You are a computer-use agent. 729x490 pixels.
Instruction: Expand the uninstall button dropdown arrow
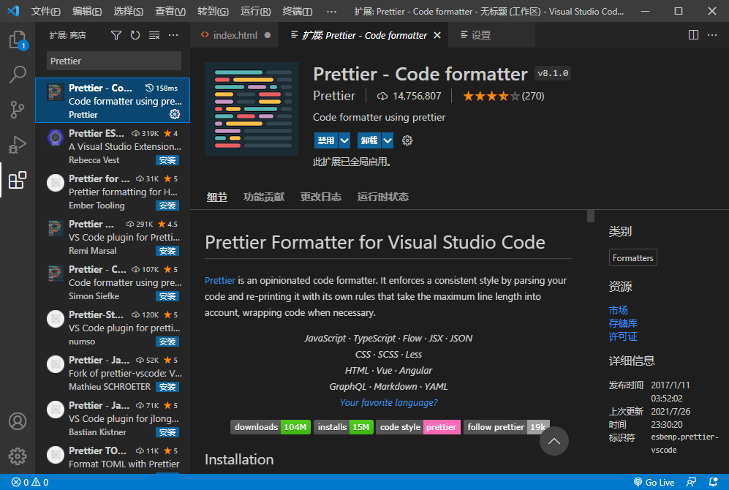click(x=388, y=140)
